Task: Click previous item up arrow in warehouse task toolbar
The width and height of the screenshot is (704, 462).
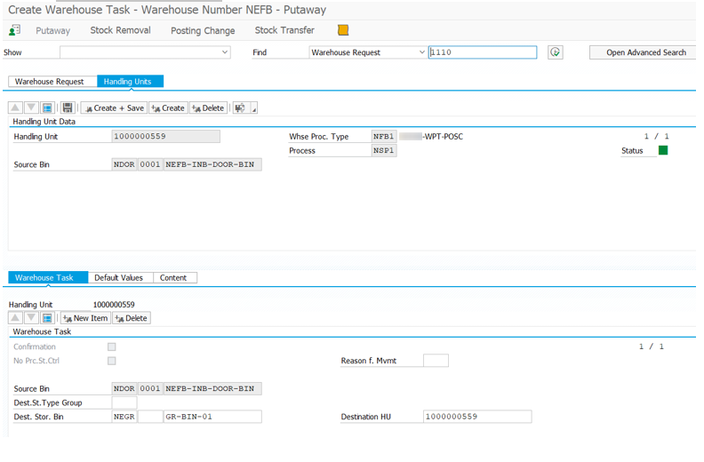Action: 15,318
